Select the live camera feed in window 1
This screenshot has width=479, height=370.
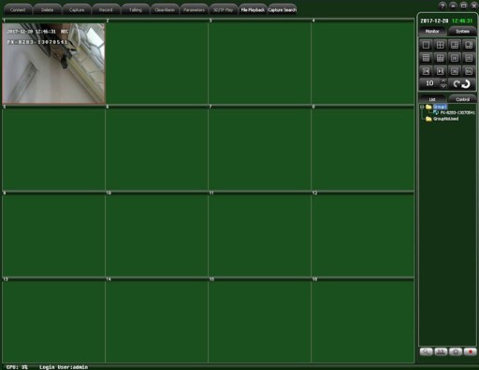pyautogui.click(x=53, y=64)
